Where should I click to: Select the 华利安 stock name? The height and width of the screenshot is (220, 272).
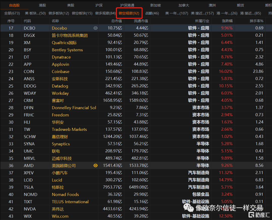click(x=58, y=122)
